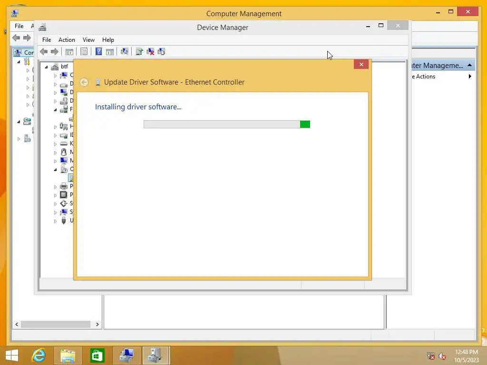Expand the Processors node
The image size is (487, 365).
click(55, 195)
